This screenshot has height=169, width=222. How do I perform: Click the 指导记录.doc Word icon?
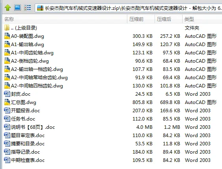point(7,152)
